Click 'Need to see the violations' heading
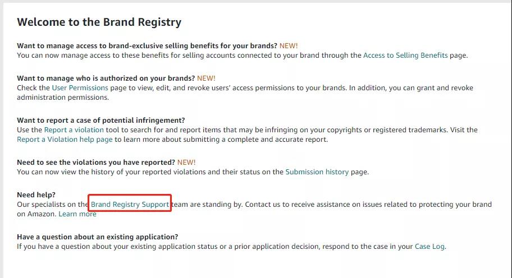512x278 pixels. coord(96,163)
